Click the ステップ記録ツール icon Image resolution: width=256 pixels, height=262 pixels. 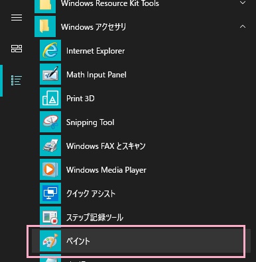point(50,217)
